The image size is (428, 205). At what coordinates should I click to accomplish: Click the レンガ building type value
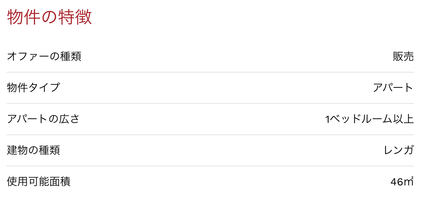click(399, 150)
